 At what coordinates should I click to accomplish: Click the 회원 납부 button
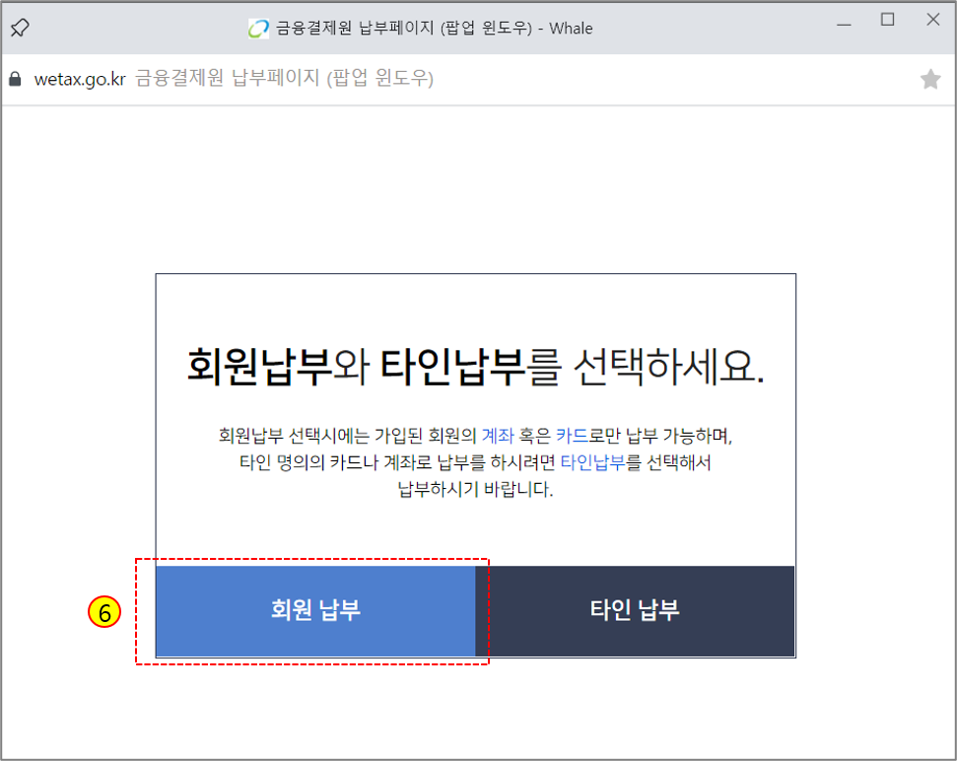(315, 611)
